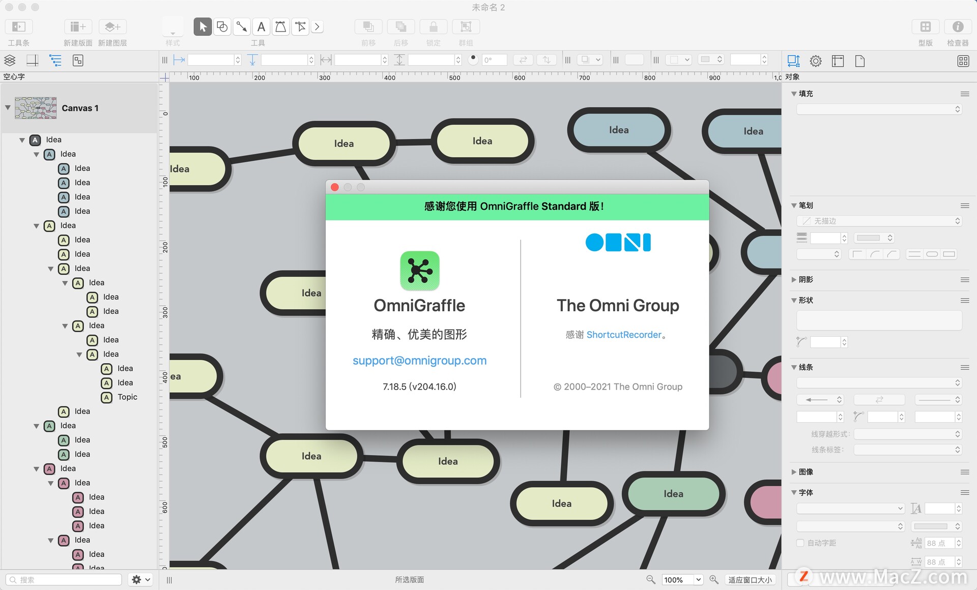Screen dimensions: 977x590
Task: Click 适应窗口大小 button
Action: click(x=750, y=580)
